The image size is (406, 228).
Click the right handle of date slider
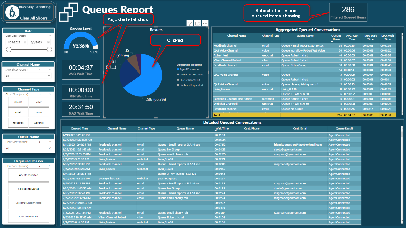pos(49,49)
